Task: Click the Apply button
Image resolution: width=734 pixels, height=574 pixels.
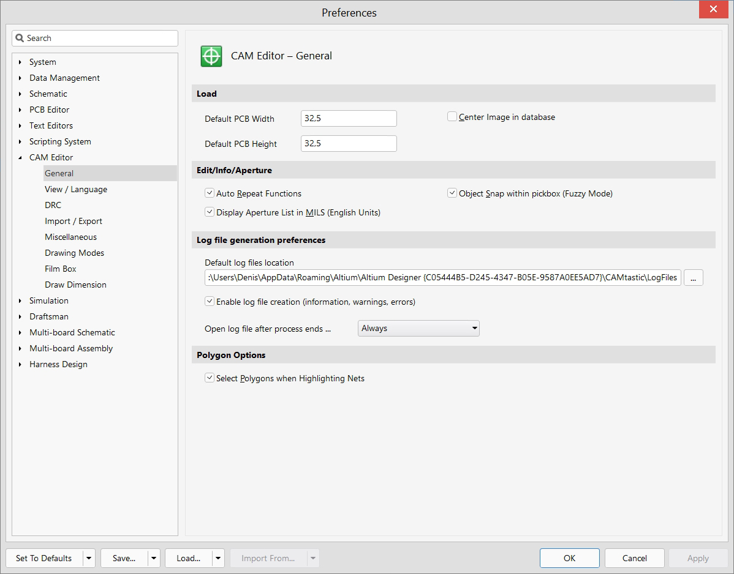Action: 698,558
